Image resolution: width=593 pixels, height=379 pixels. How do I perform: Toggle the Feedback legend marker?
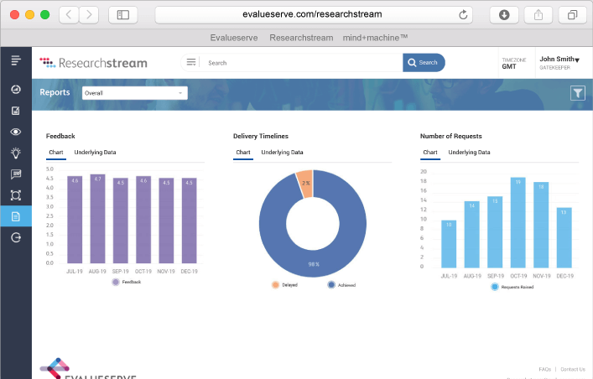[x=116, y=282]
